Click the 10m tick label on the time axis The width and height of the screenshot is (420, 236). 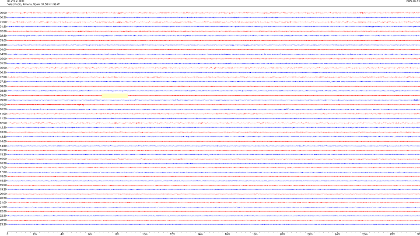click(x=145, y=234)
